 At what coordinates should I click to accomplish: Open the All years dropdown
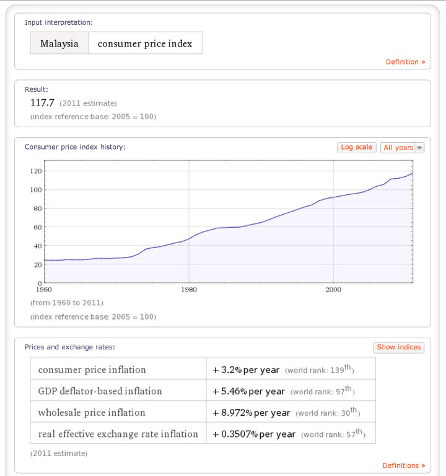click(x=402, y=148)
